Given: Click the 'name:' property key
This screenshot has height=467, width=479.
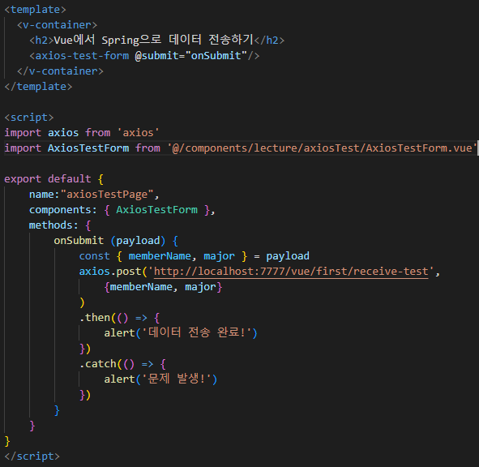Looking at the screenshot, I should click(44, 195).
